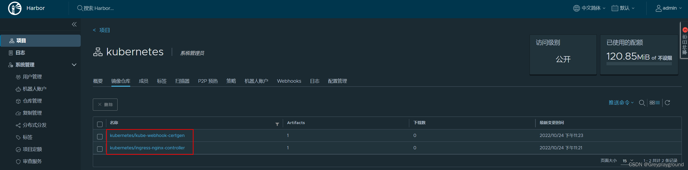The height and width of the screenshot is (170, 688).
Task: Click the Harbor title text
Action: coord(36,8)
